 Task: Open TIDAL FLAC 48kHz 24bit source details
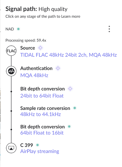point(69,55)
